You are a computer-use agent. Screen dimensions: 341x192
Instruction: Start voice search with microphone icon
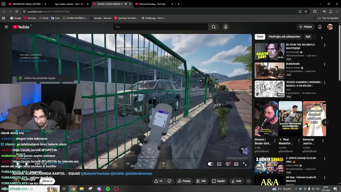pyautogui.click(x=226, y=27)
